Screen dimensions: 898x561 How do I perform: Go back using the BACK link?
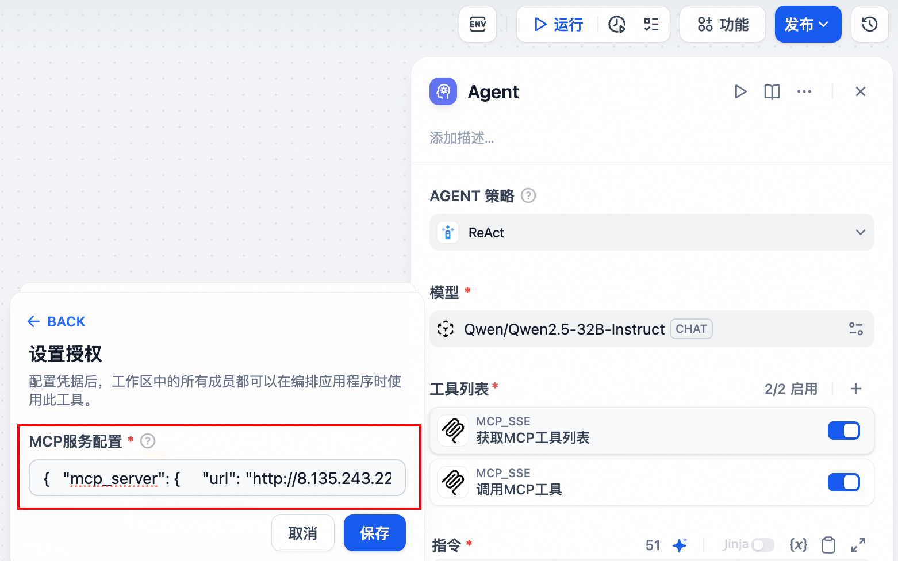click(x=56, y=321)
